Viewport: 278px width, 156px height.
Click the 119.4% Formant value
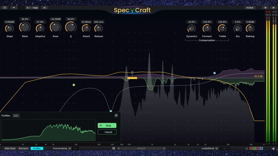pyautogui.click(x=207, y=22)
